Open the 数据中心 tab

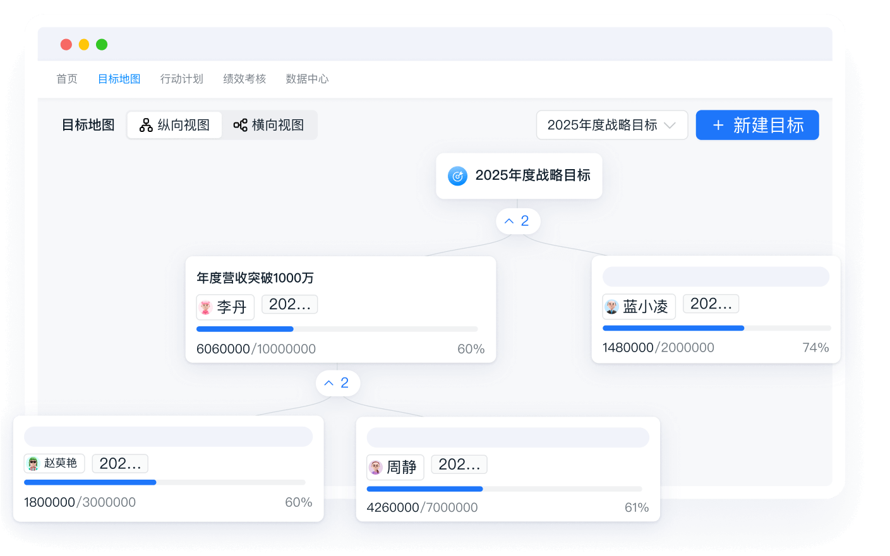(308, 78)
